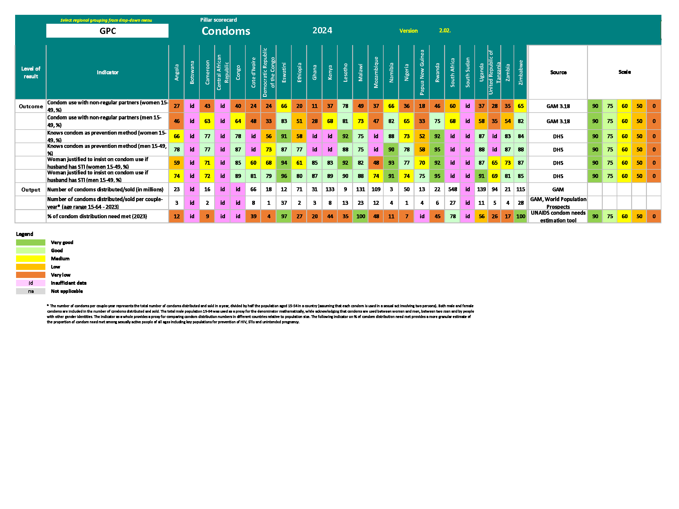
Task: Click the Medium legend color swatch
Action: (31, 259)
